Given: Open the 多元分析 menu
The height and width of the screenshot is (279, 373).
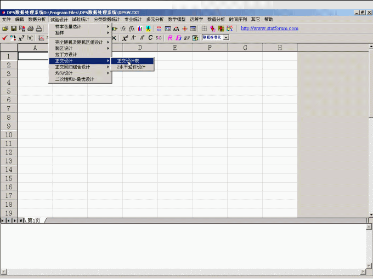Looking at the screenshot, I should tap(155, 19).
